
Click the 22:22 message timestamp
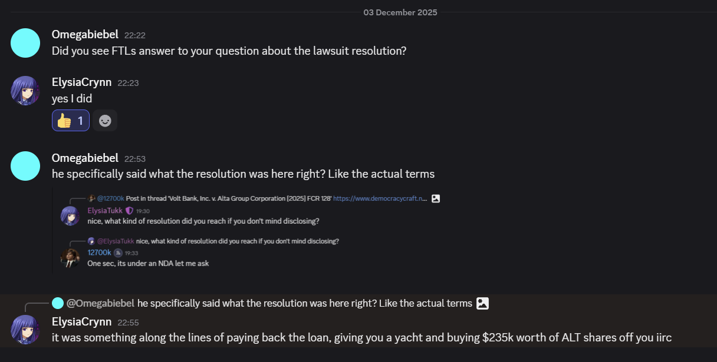[135, 35]
